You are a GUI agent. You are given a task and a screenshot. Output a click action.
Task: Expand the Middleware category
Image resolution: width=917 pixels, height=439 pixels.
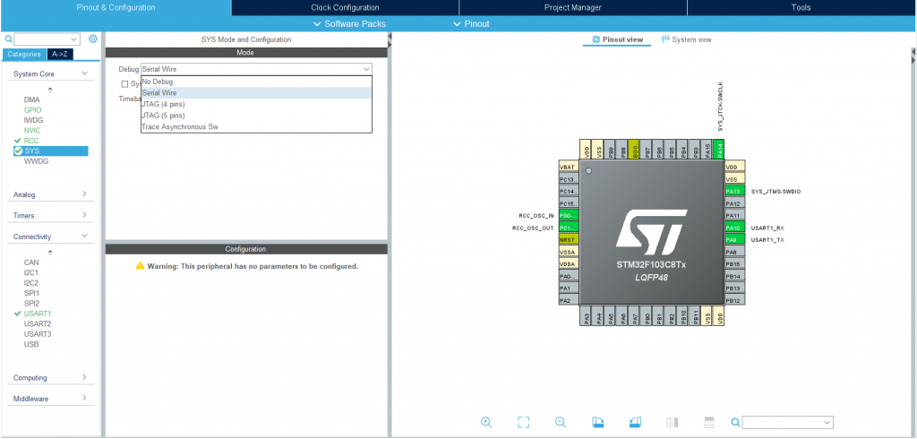pos(84,398)
